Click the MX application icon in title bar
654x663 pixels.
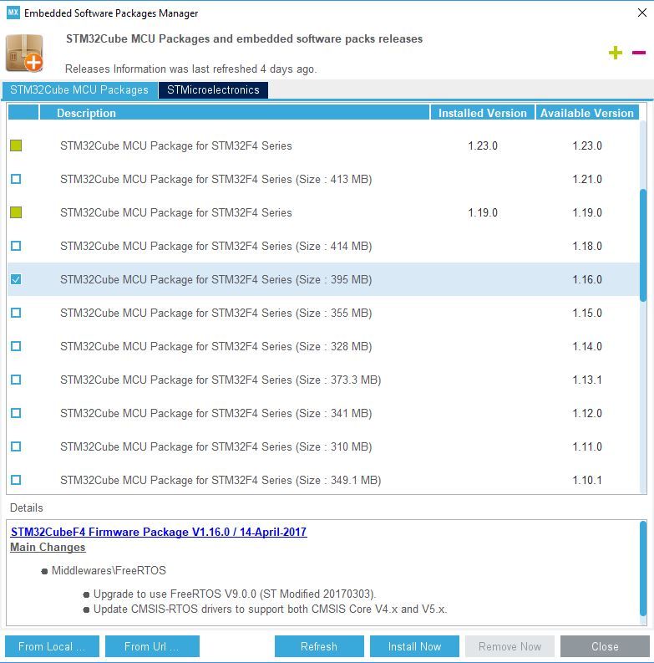coord(13,13)
